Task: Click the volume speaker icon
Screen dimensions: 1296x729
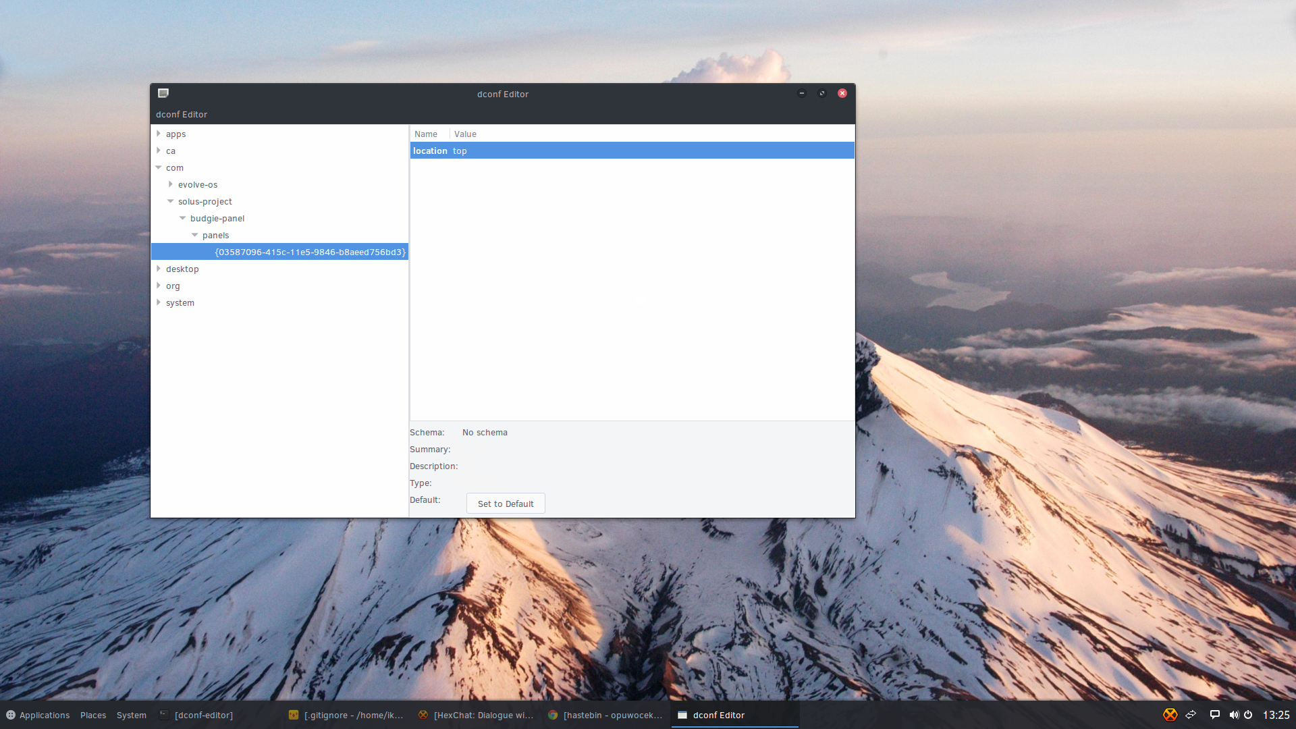Action: (x=1234, y=715)
